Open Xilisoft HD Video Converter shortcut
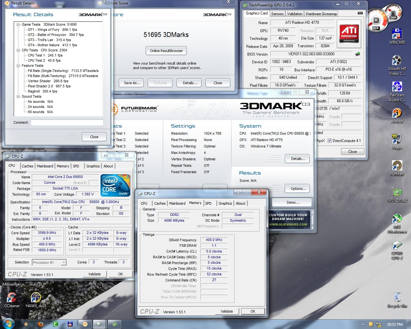Image resolution: width=411 pixels, height=329 pixels. point(397,65)
